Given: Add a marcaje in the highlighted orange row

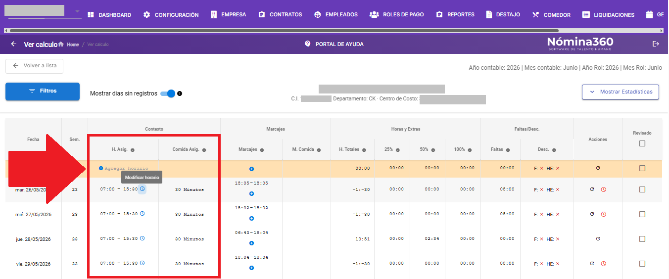Looking at the screenshot, I should tap(251, 169).
